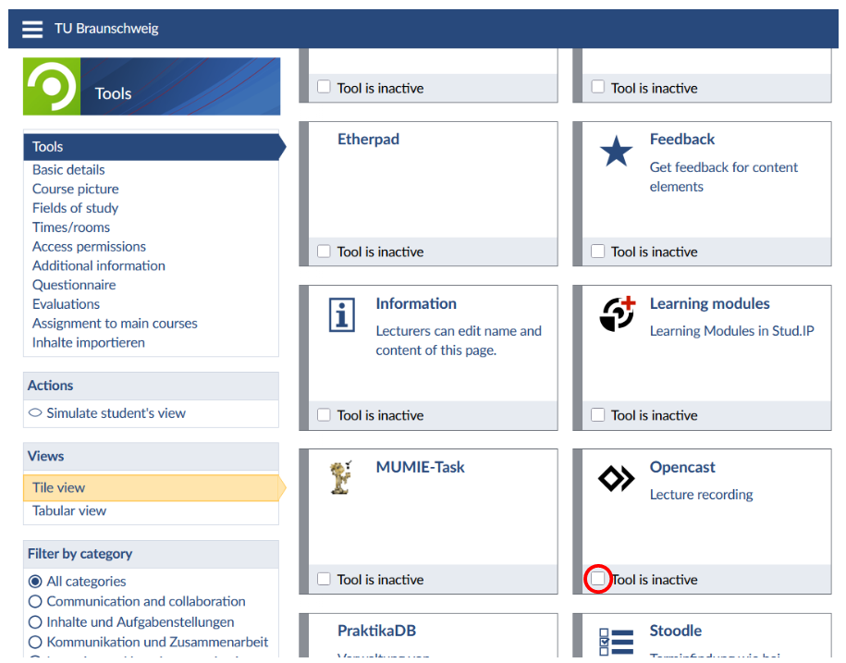This screenshot has height=663, width=846.
Task: Filter by Inhalte und Aufgabenstellungen
Action: [x=35, y=622]
